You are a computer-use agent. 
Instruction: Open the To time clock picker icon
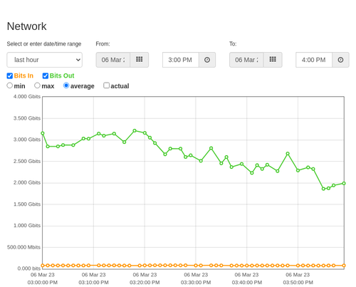click(x=340, y=60)
